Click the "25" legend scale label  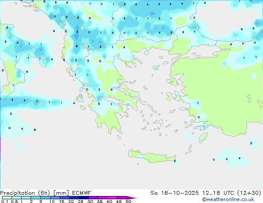click(80, 201)
